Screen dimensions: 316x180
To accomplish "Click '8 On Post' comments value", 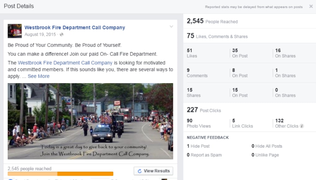I will [x=240, y=73].
